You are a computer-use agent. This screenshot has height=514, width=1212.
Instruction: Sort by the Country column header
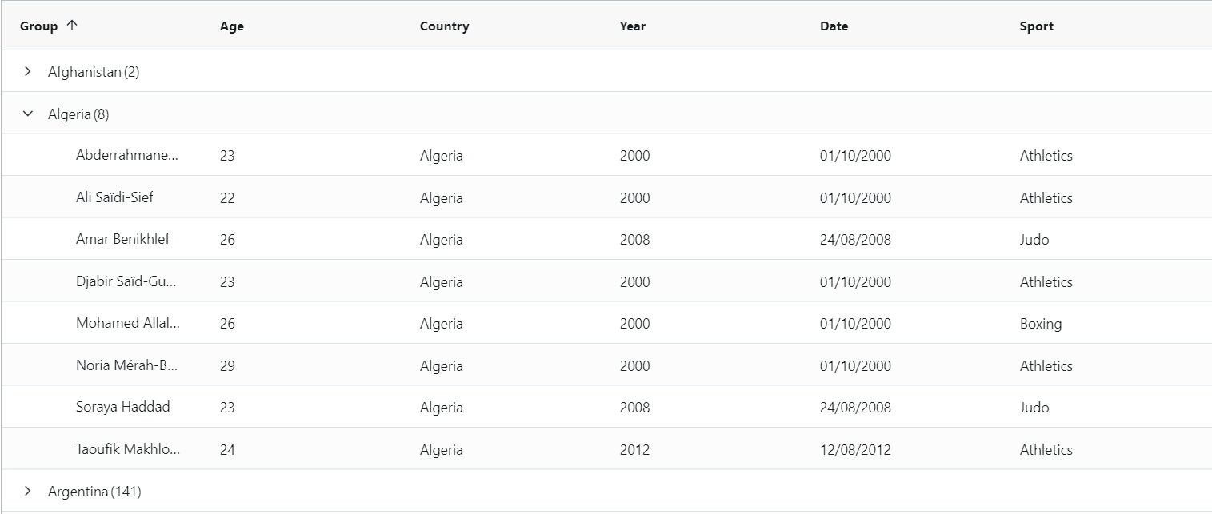(x=444, y=26)
